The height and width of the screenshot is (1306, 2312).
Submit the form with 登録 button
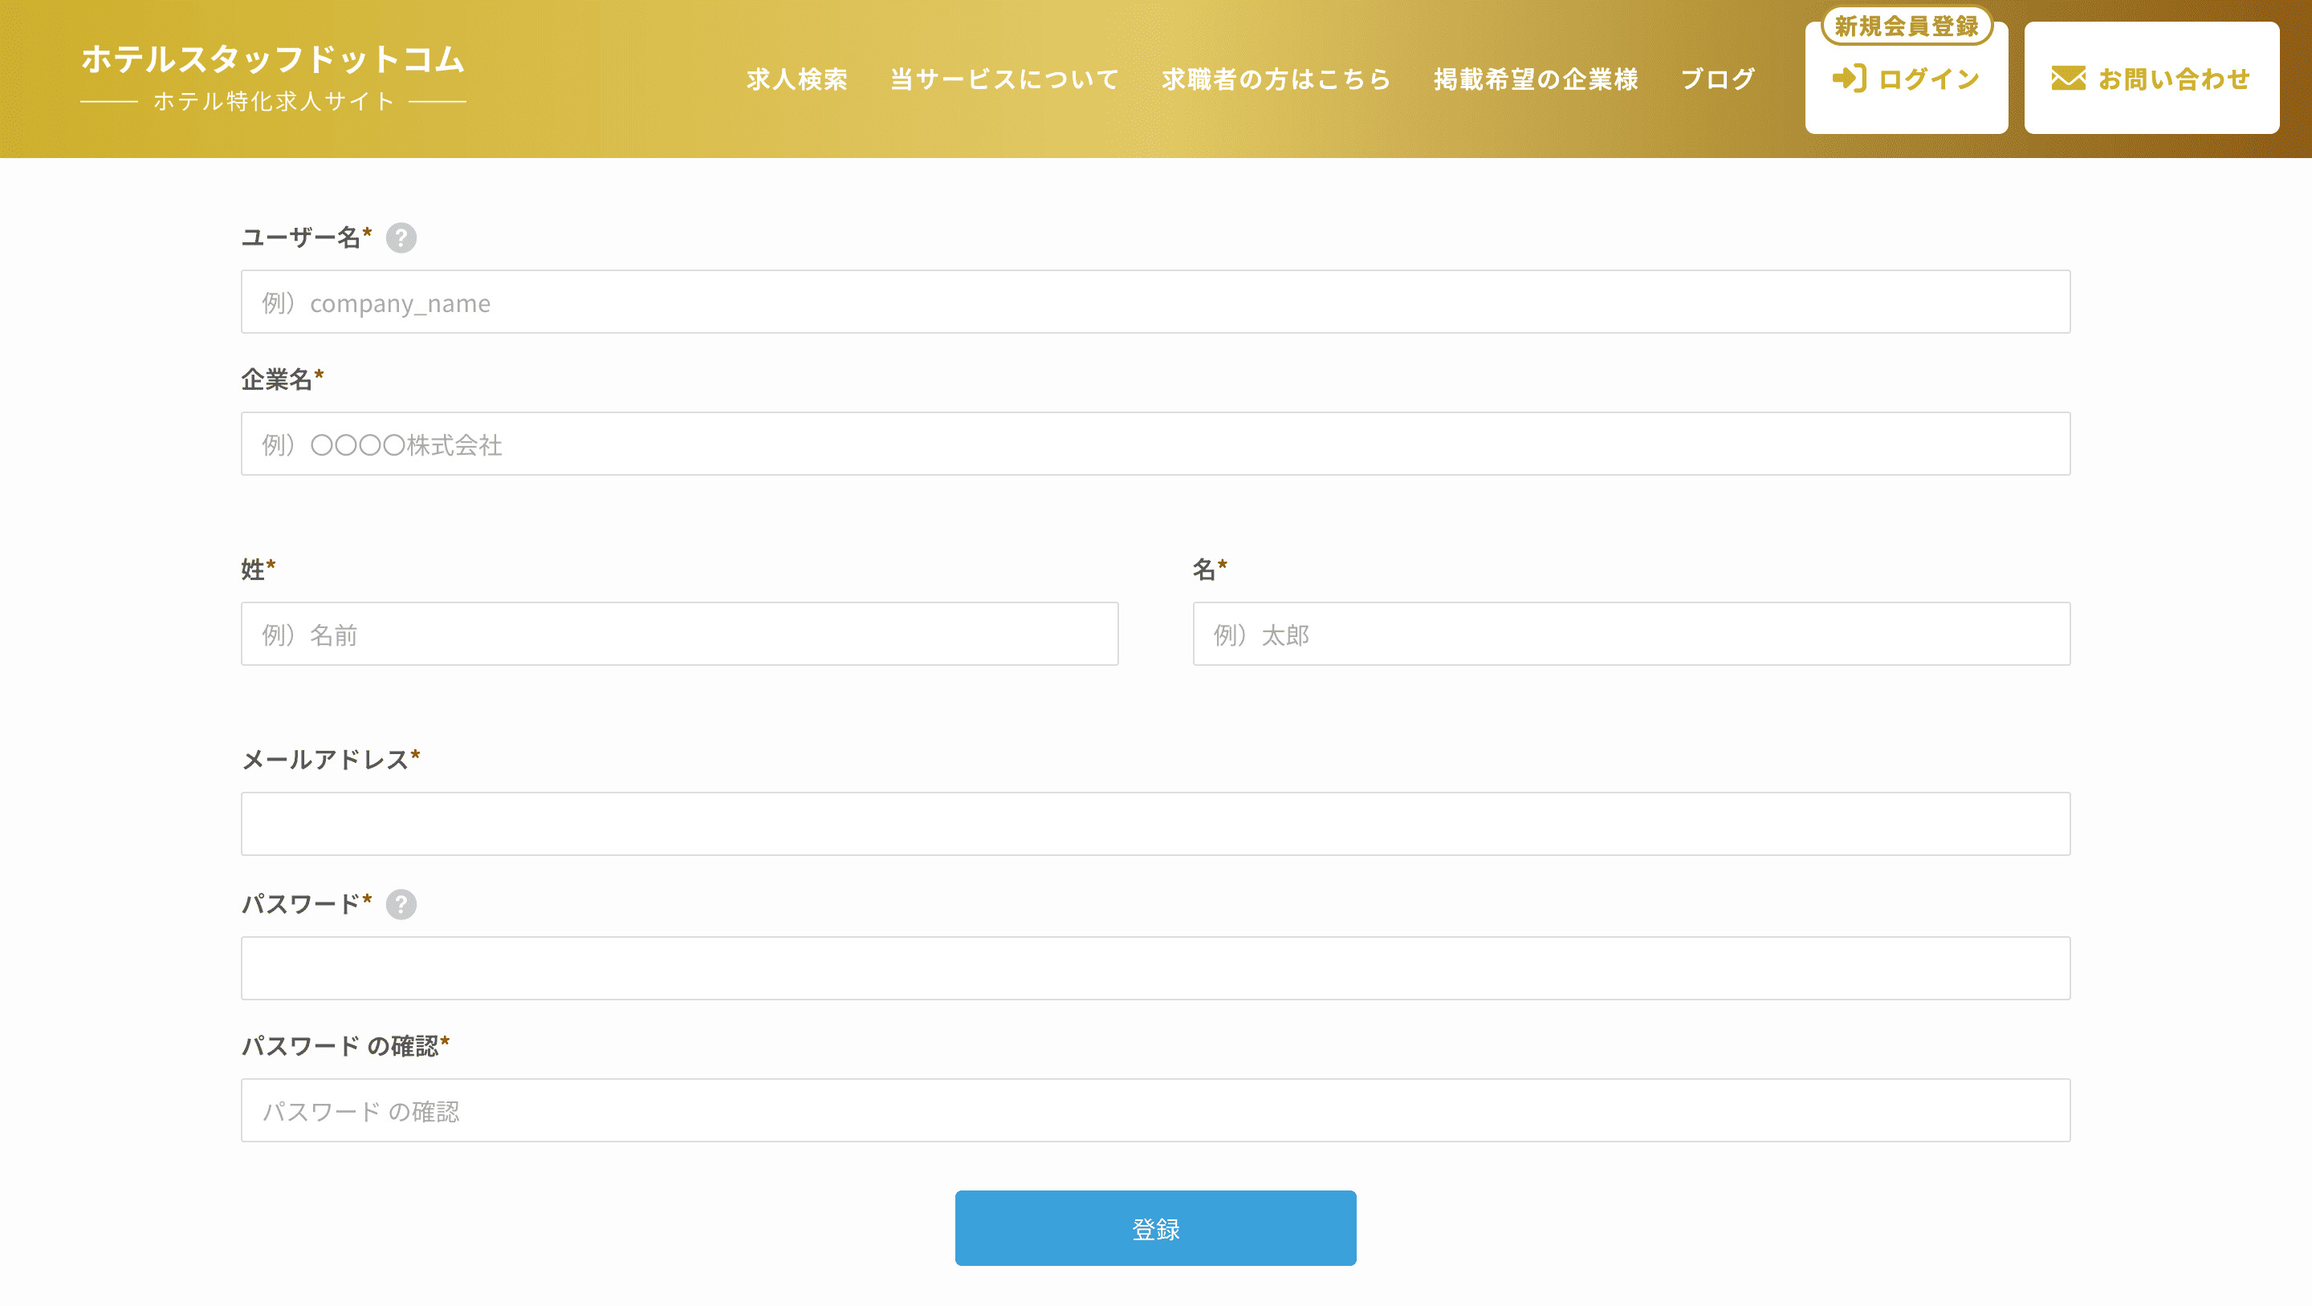click(1155, 1228)
